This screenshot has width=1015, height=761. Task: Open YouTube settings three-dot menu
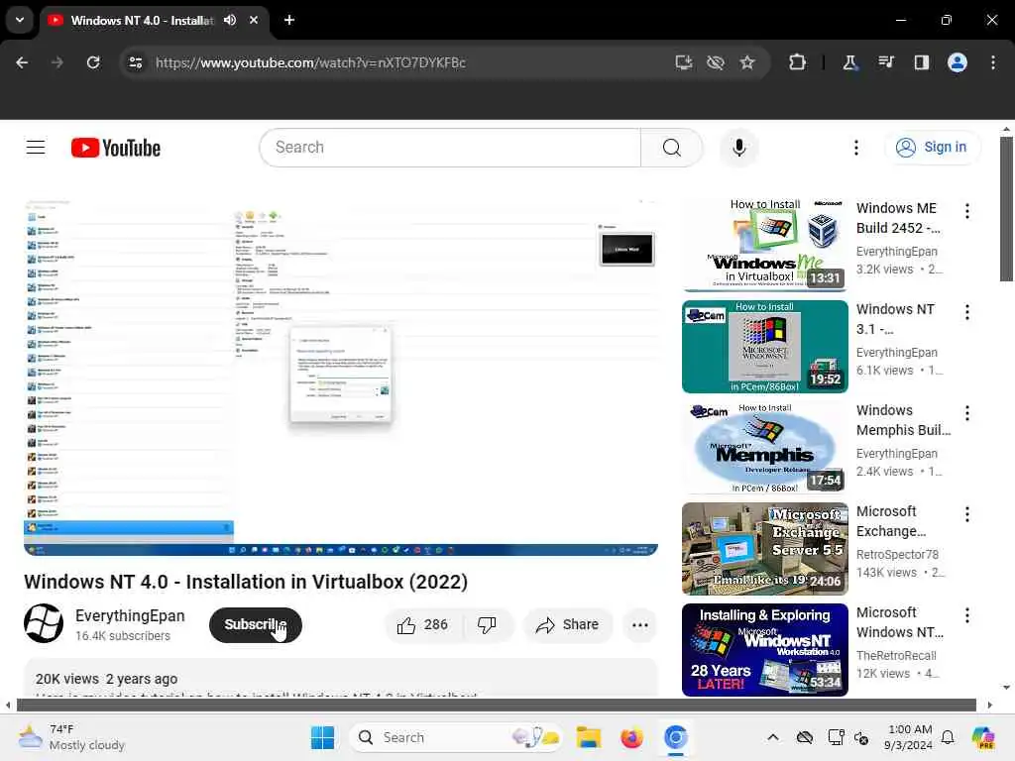(x=856, y=148)
